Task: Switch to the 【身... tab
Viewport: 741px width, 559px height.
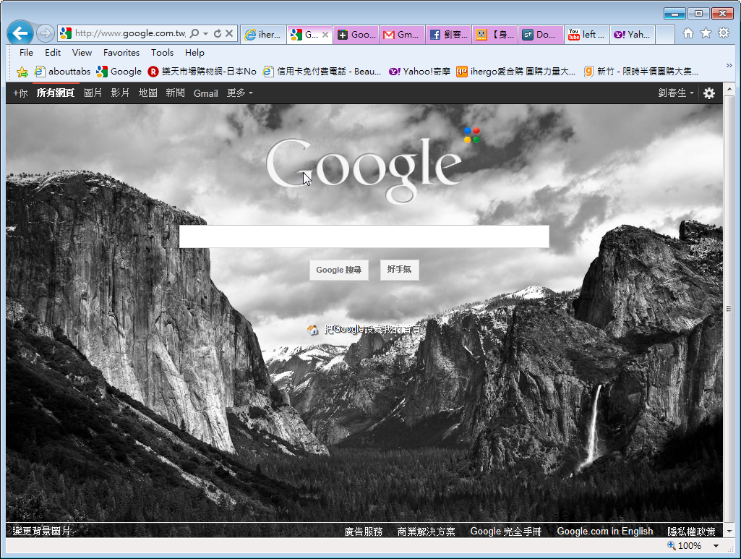Action: coord(495,35)
